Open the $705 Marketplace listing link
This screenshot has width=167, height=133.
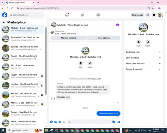[66, 34]
